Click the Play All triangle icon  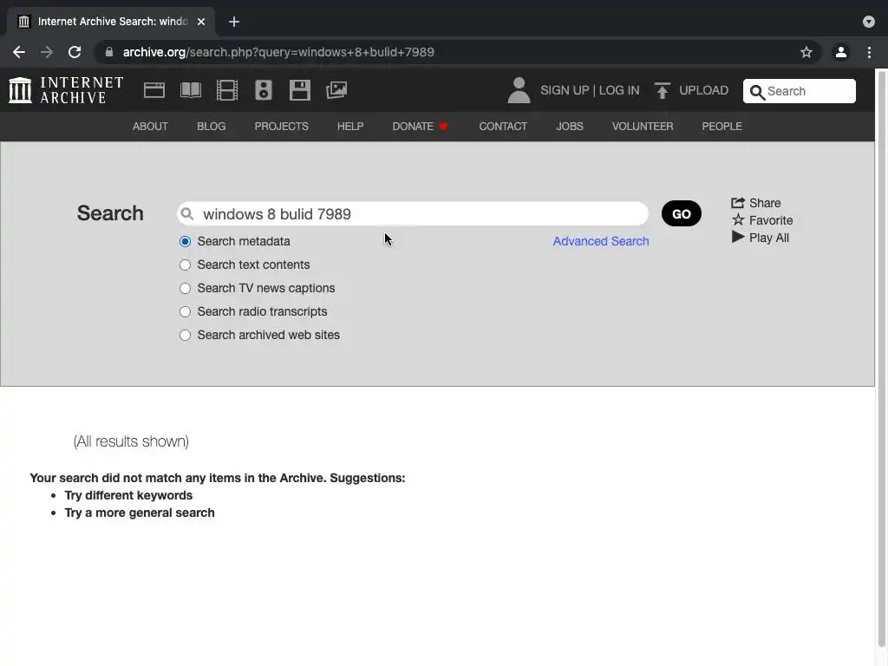(x=738, y=237)
